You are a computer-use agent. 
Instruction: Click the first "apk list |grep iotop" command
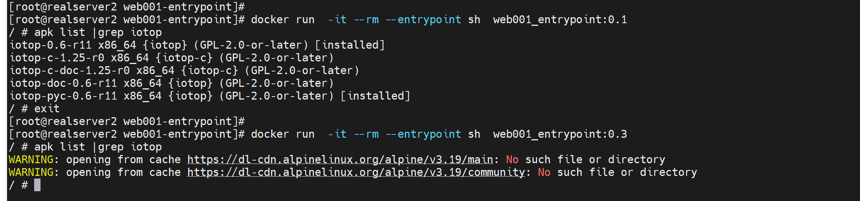pyautogui.click(x=98, y=33)
